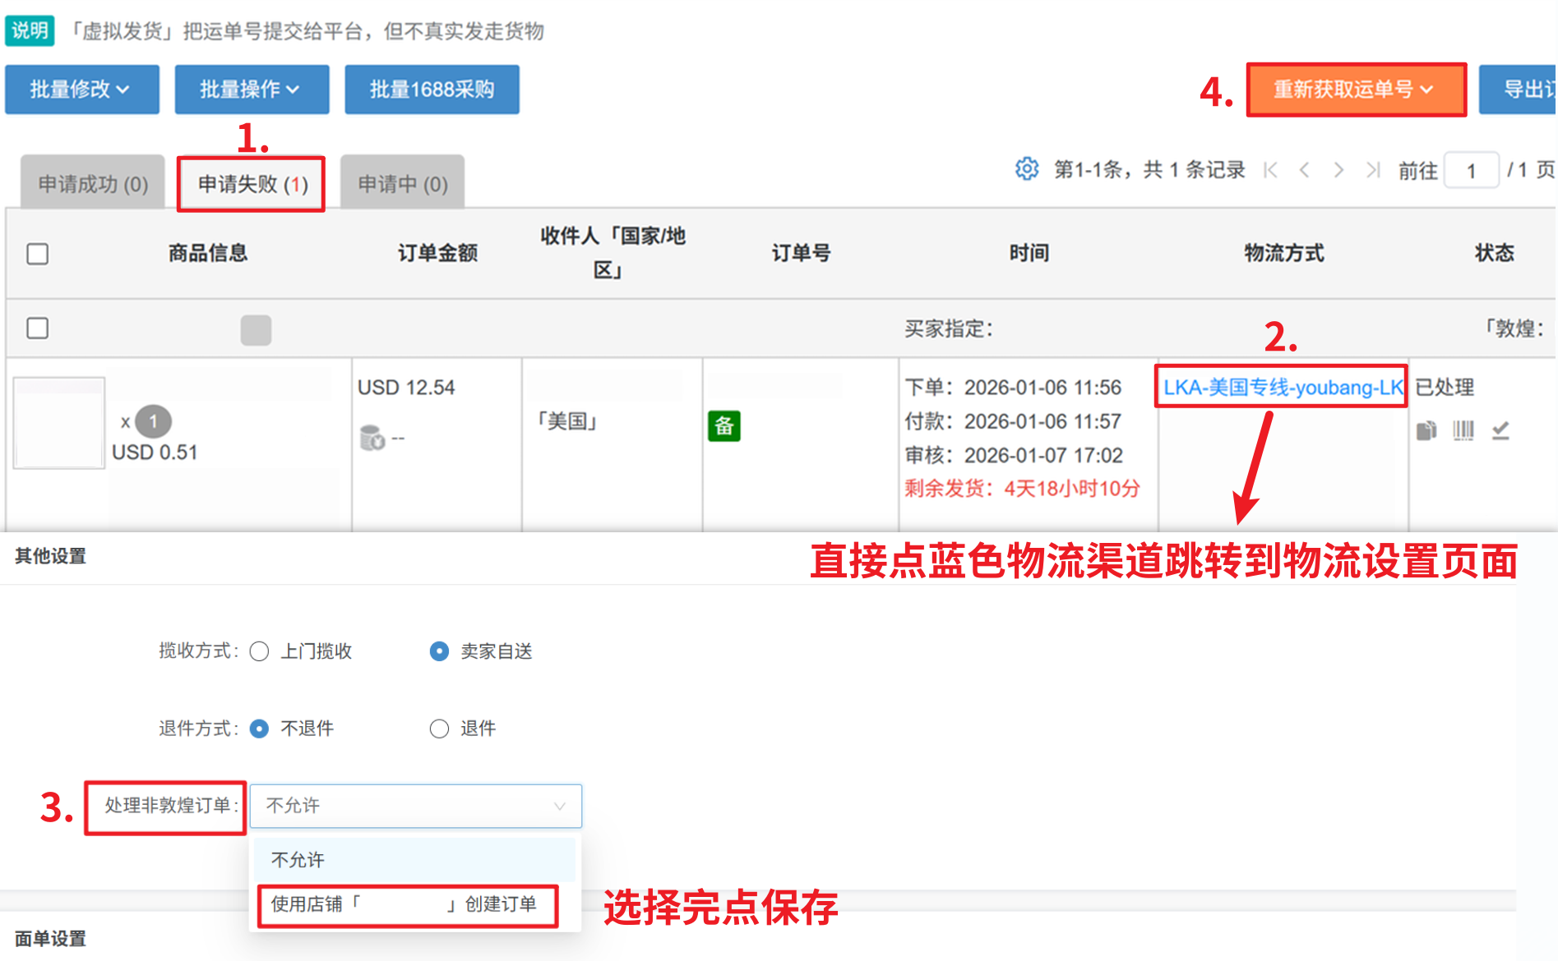This screenshot has width=1558, height=961.
Task: Switch to 申请成功 (0) tab
Action: [93, 183]
